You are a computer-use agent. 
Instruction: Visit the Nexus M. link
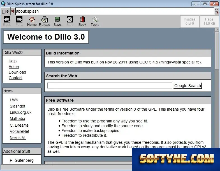(x=18, y=138)
